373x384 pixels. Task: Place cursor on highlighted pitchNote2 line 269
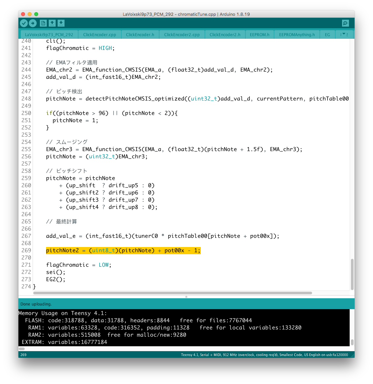coord(123,251)
